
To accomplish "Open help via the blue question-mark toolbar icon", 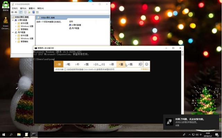I will point(34,12).
